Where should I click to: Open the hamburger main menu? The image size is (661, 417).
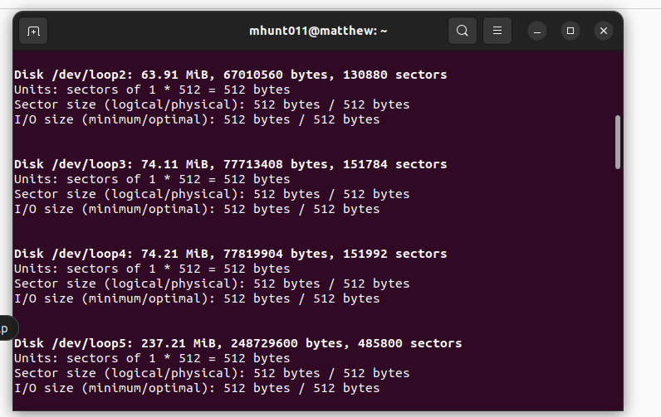pyautogui.click(x=497, y=31)
